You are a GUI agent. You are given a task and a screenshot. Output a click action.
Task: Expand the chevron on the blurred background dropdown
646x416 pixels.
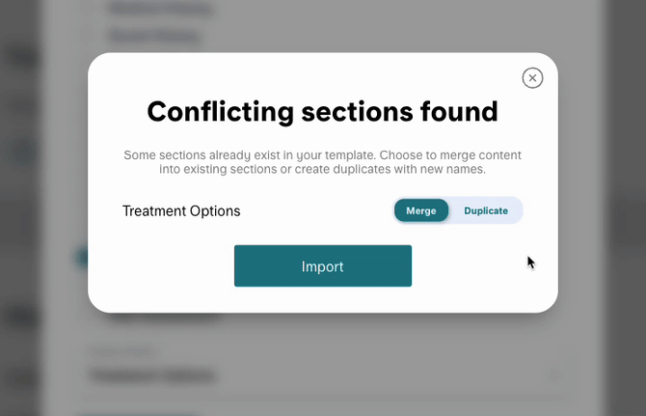[x=554, y=375]
